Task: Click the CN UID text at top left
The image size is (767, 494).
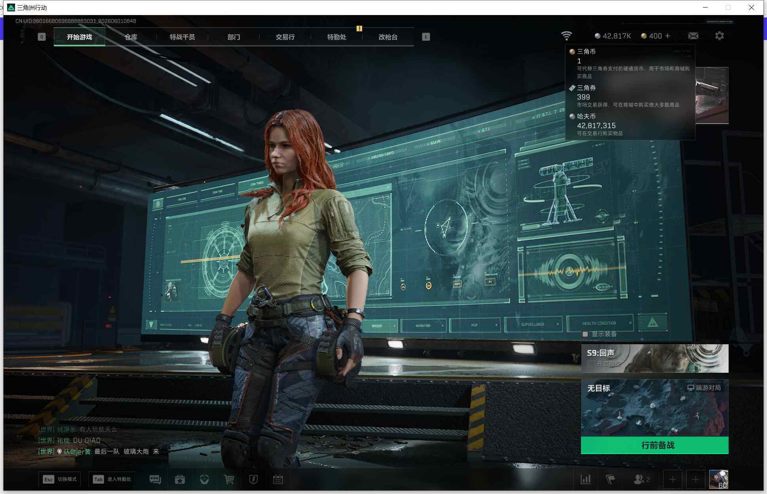Action: (x=76, y=21)
